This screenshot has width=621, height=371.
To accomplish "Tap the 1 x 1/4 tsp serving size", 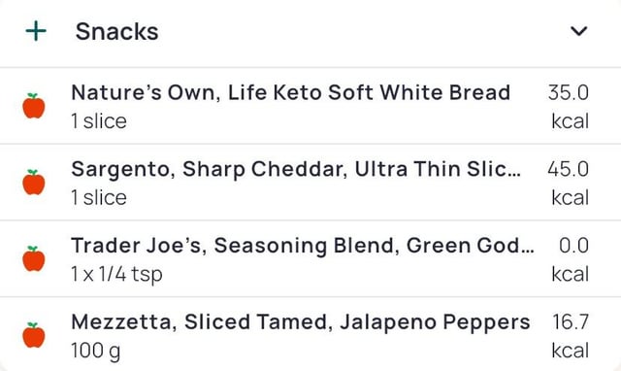I will 116,274.
